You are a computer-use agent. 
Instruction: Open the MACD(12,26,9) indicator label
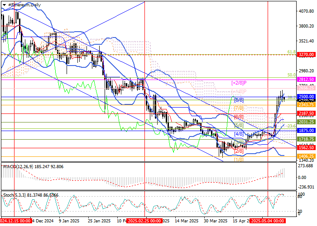pyautogui.click(x=32, y=167)
